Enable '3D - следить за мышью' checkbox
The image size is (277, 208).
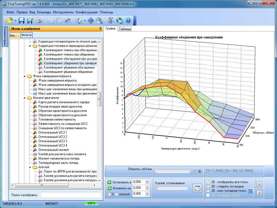pos(208,186)
